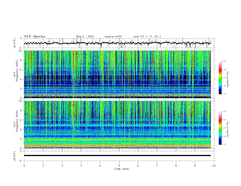This screenshot has height=186, width=241.
Task: Click time axis tick label "5"
Action: pos(119,166)
